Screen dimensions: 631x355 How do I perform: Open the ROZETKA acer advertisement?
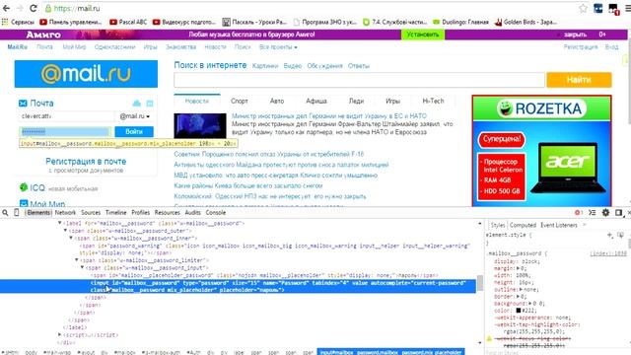click(x=541, y=151)
